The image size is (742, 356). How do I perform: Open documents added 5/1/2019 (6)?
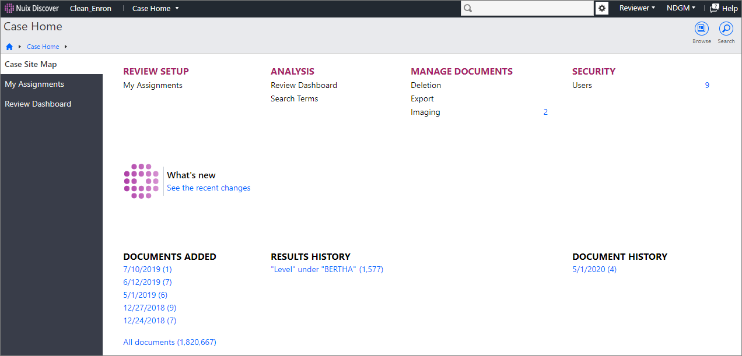click(145, 295)
